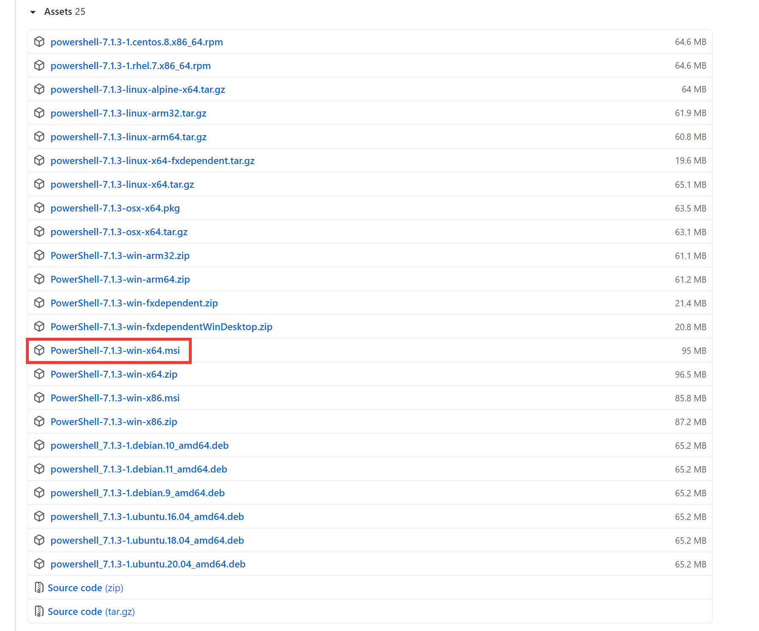Click package icon beside debian.11 deb

pyautogui.click(x=39, y=469)
